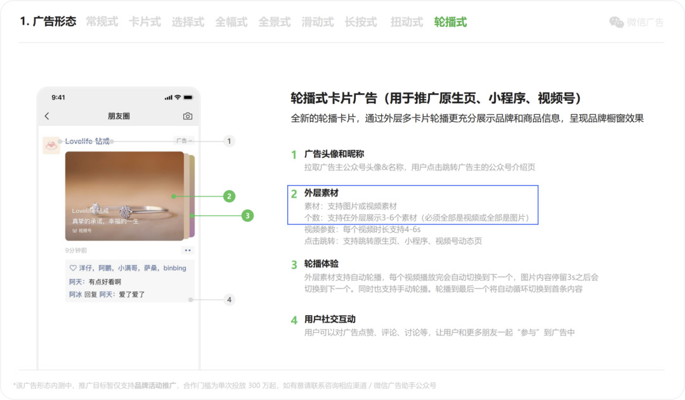
Task: Click the Lovelife 钻戒 nickname link
Action: pyautogui.click(x=88, y=141)
